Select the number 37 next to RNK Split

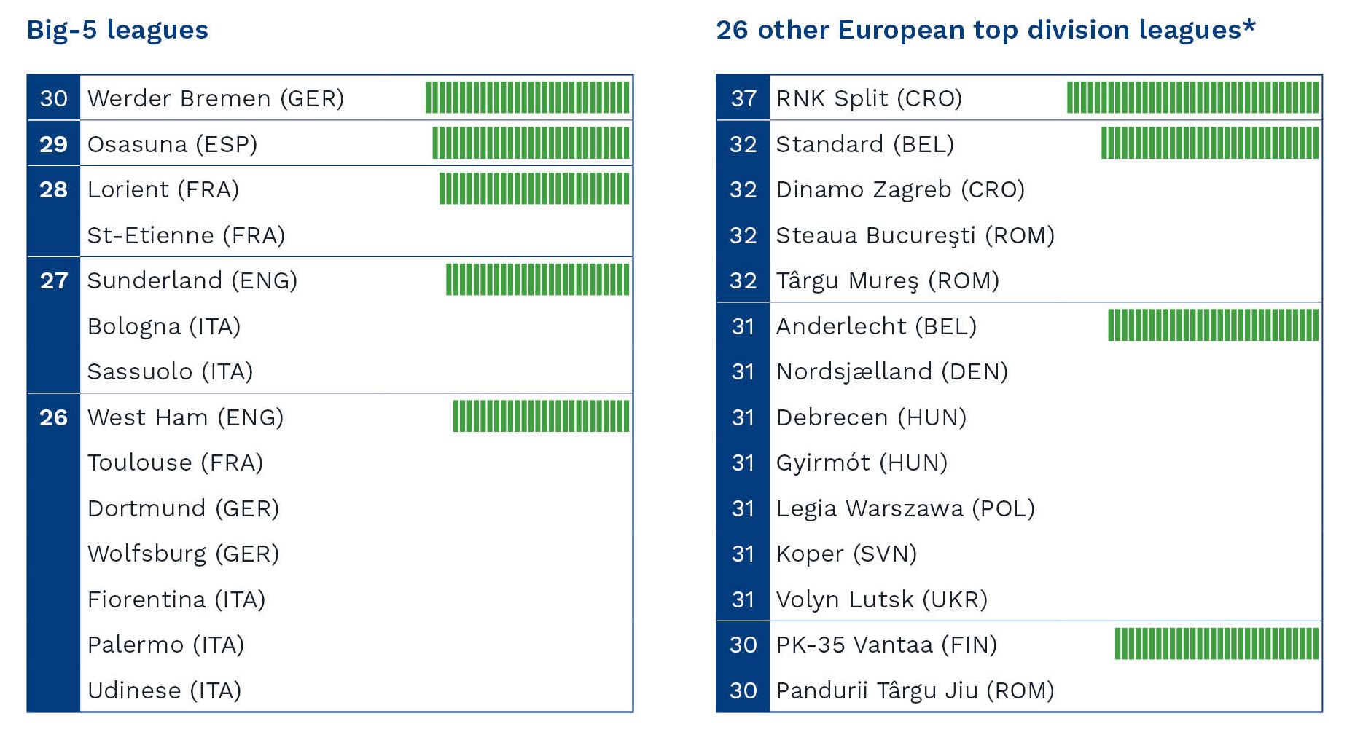743,98
